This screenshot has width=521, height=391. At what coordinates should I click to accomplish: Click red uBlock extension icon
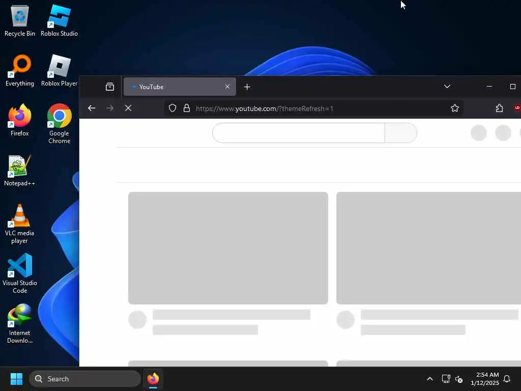(517, 108)
